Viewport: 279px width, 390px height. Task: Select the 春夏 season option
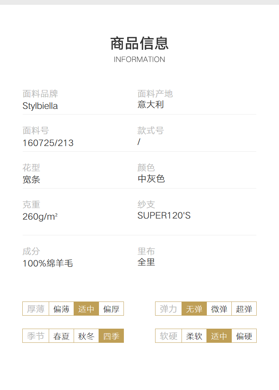click(61, 336)
